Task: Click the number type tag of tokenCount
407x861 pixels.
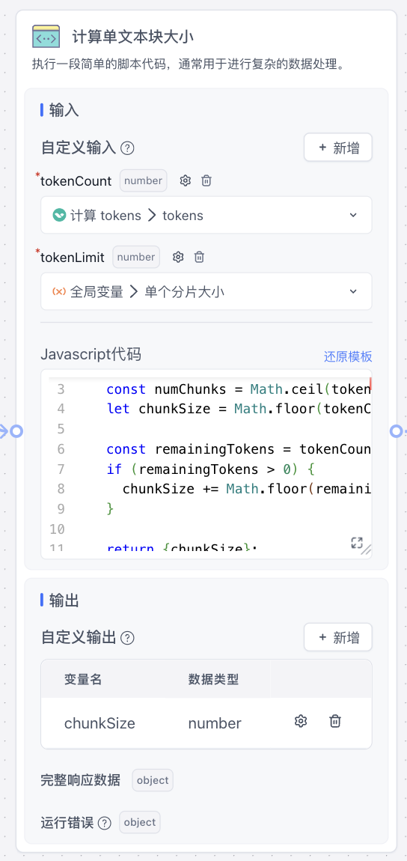Action: (143, 180)
